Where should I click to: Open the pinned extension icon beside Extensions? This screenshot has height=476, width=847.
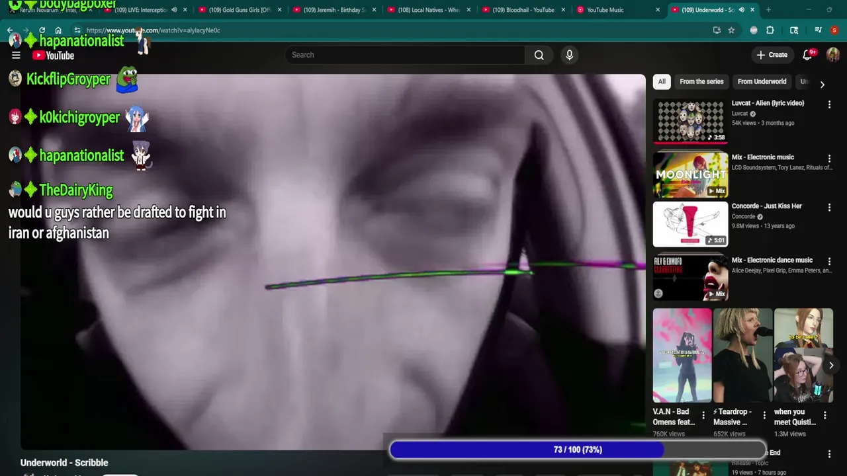754,30
